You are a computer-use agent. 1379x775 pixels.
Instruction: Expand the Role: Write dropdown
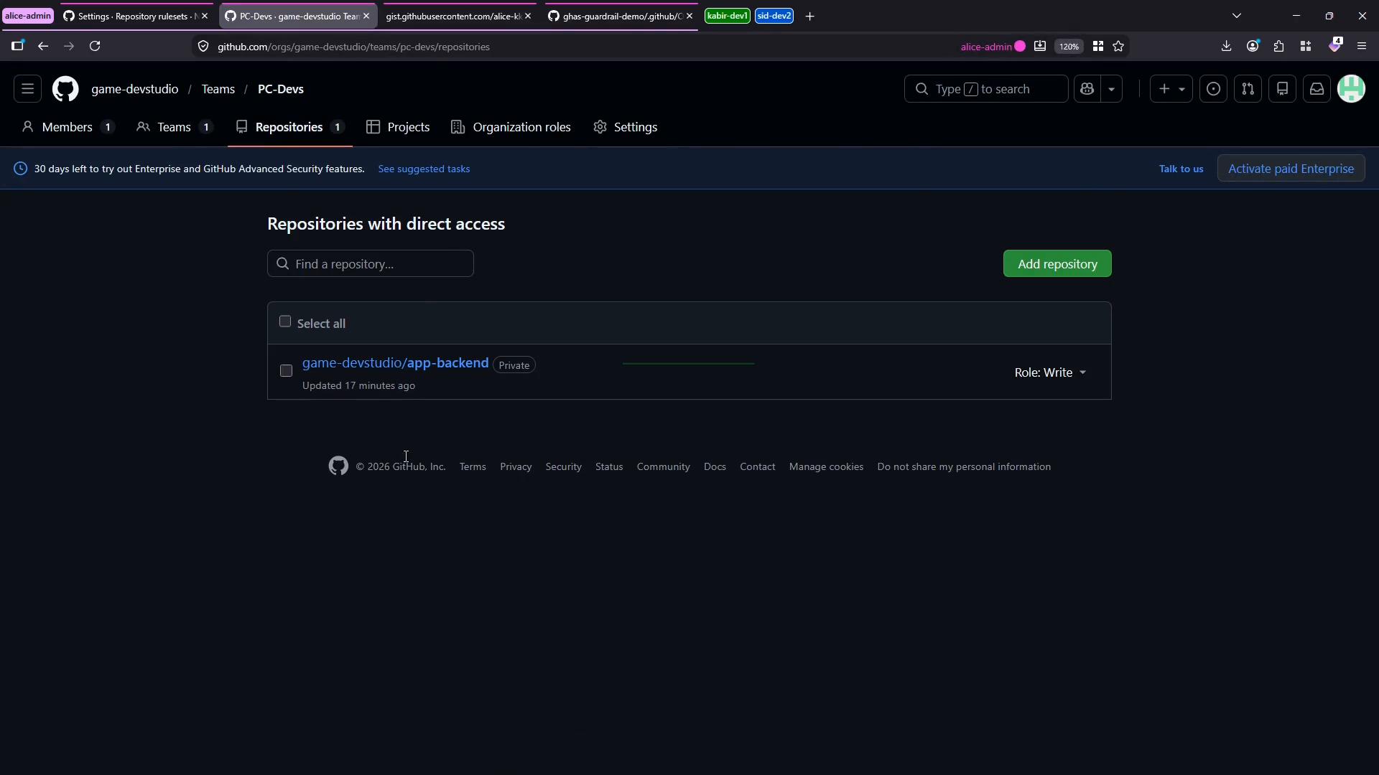click(x=1050, y=372)
